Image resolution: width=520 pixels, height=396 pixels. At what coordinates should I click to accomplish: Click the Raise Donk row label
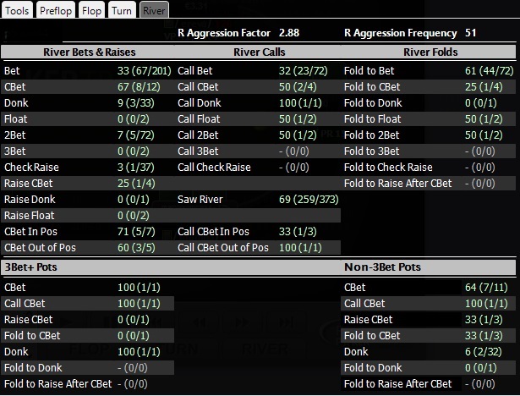pyautogui.click(x=30, y=200)
